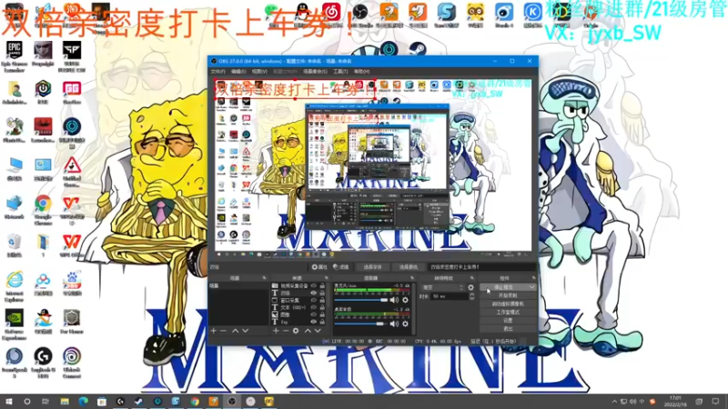Viewport: 728px width, 409px height.
Task: Open QQ penguin desktop icon at top
Action: click(x=302, y=15)
